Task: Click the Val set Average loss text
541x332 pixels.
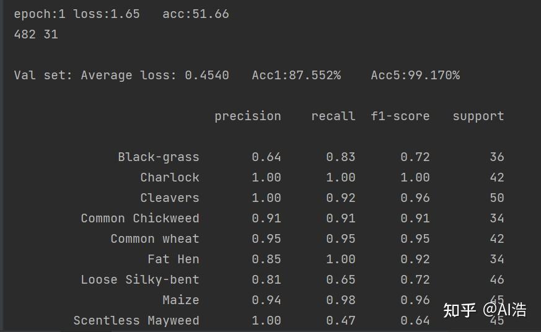Action: coord(121,76)
